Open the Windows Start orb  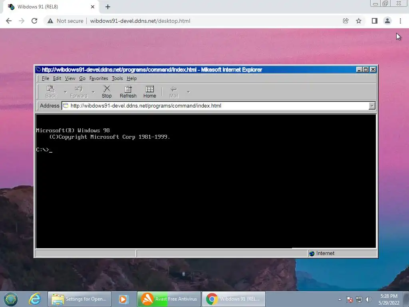tap(11, 299)
